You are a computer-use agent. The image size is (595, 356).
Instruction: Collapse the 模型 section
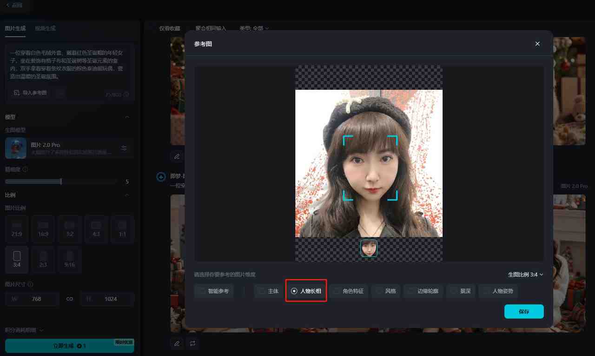127,117
